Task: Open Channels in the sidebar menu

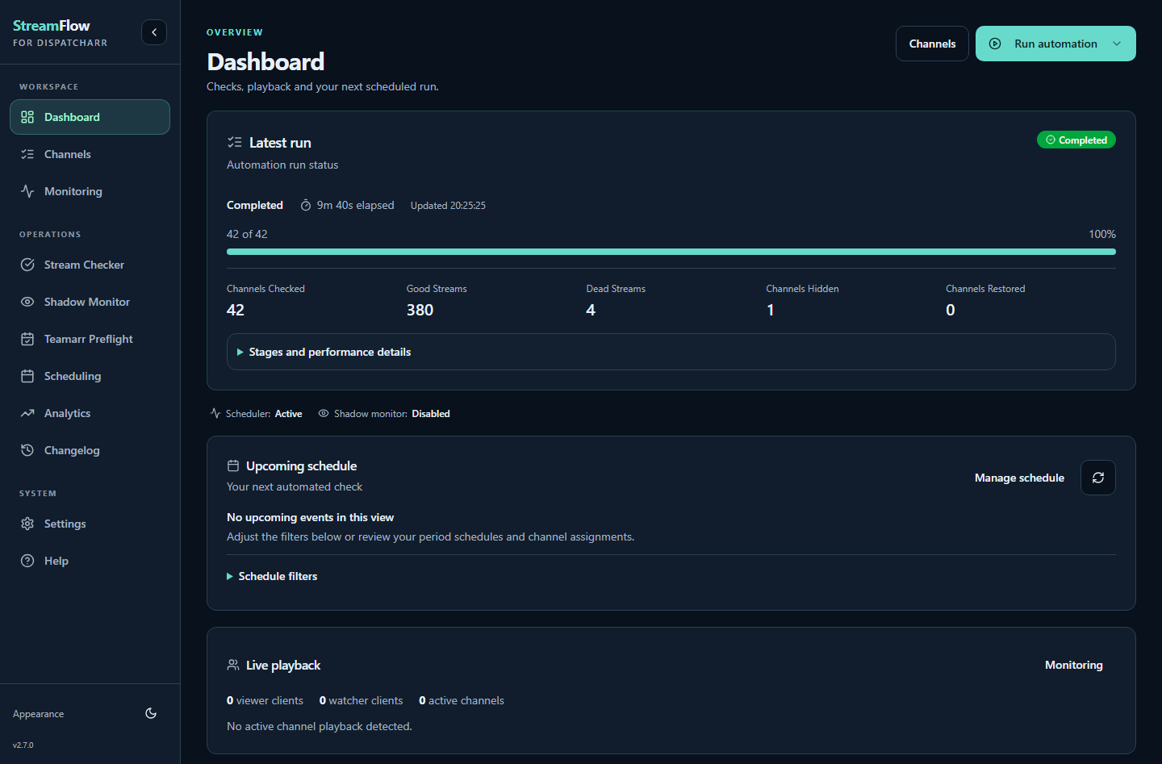Action: [x=90, y=154]
